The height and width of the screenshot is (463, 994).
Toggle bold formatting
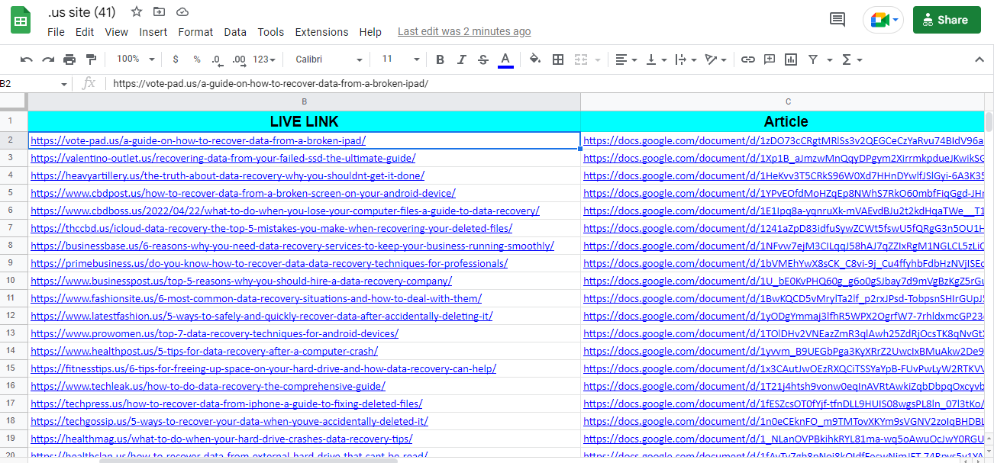tap(440, 59)
